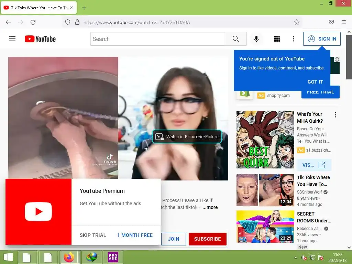Open options for What's Your MHA Quirk ad
The width and height of the screenshot is (352, 264).
(x=335, y=115)
